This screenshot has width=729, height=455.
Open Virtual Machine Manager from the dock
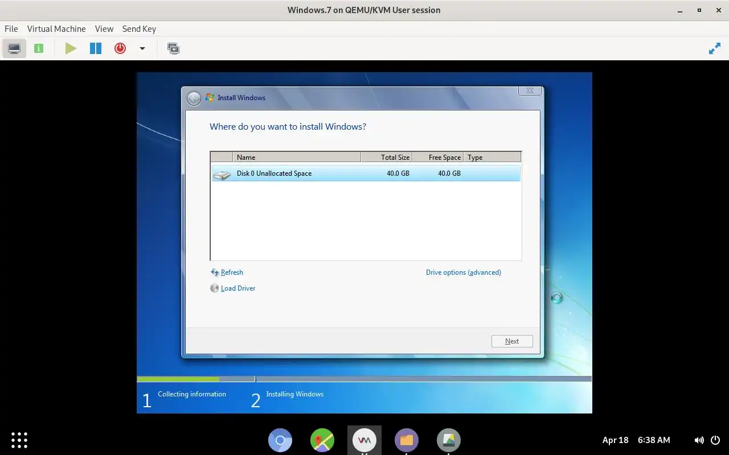pos(364,440)
